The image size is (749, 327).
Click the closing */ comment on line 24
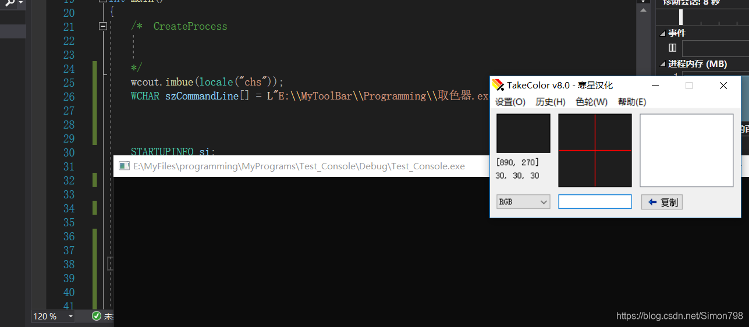[x=137, y=68]
